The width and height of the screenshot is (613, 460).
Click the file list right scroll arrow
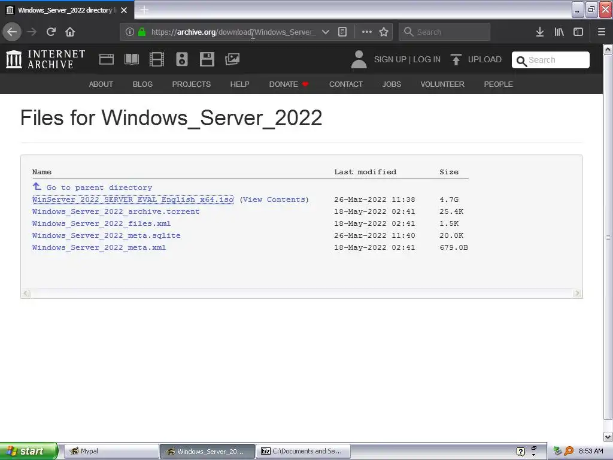[578, 293]
